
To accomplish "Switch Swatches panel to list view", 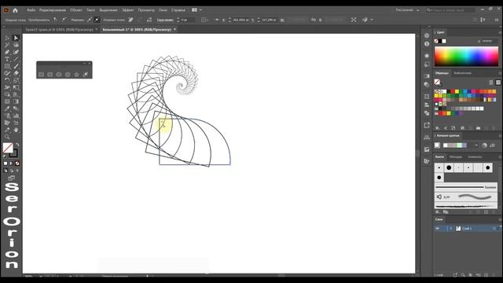I will [x=490, y=83].
